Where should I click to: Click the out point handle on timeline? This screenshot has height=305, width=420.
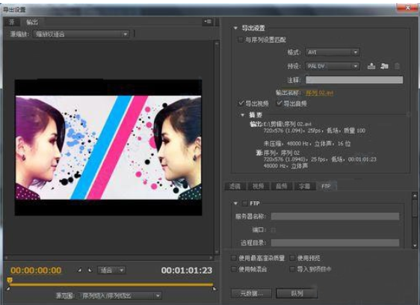point(214,289)
